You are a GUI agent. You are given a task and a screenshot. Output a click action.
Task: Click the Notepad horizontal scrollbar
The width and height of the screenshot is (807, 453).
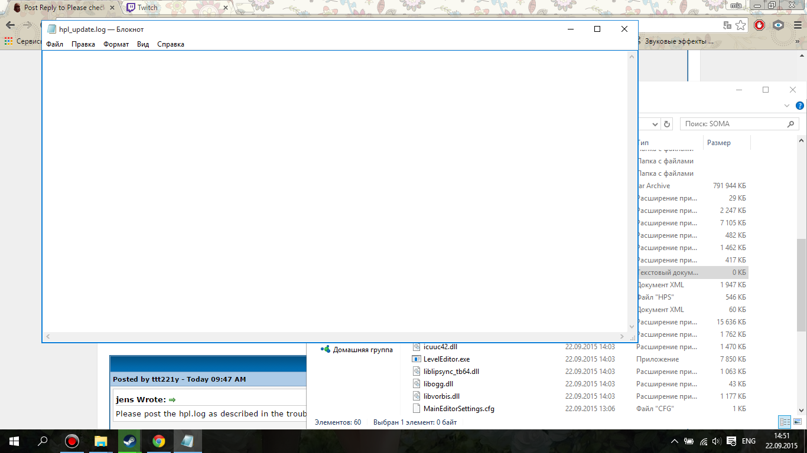tap(337, 336)
